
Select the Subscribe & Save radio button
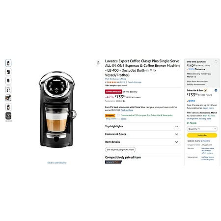pos(216,90)
